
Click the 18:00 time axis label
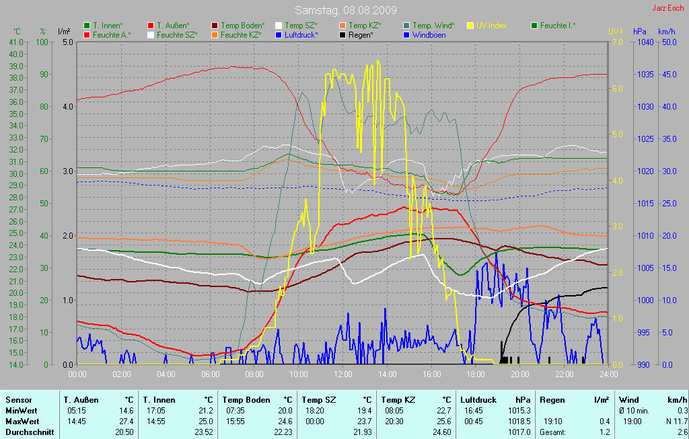coord(476,374)
